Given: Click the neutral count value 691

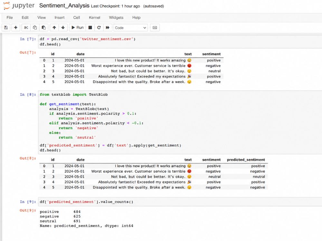Looking at the screenshot, I should click(x=77, y=221).
